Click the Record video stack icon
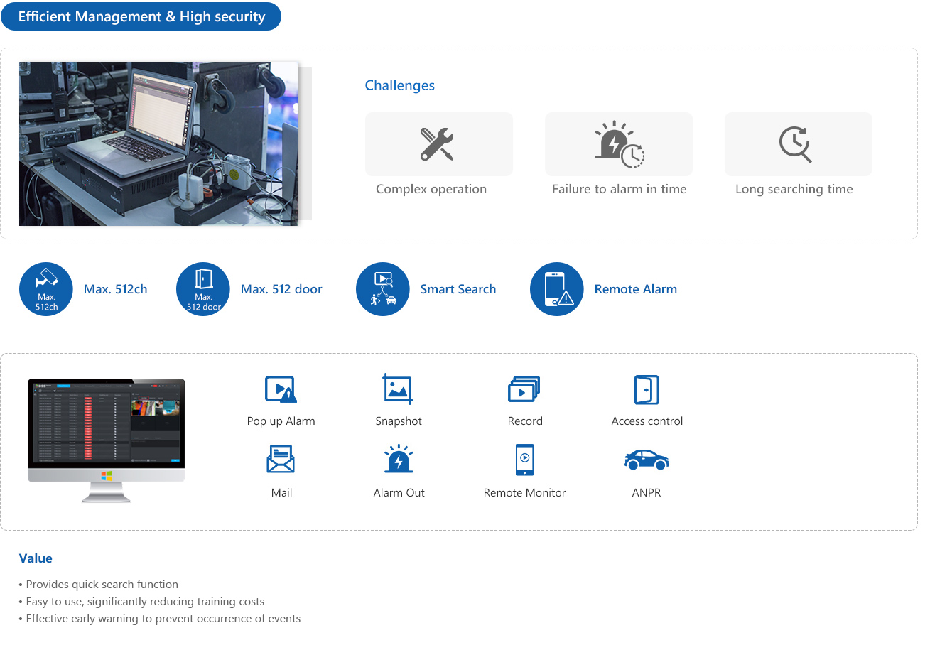 (x=524, y=389)
